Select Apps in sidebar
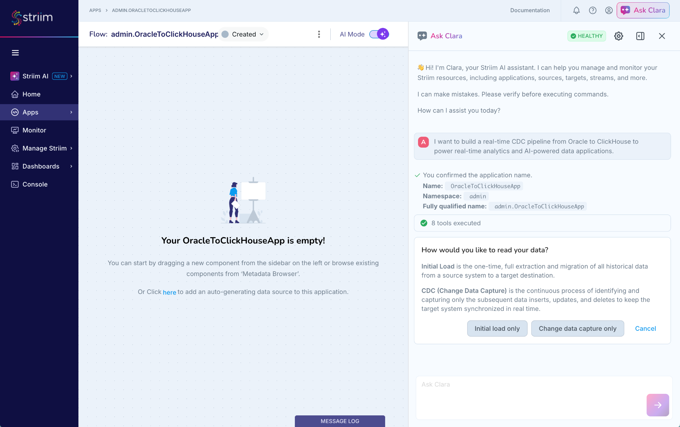The image size is (680, 427). (39, 112)
